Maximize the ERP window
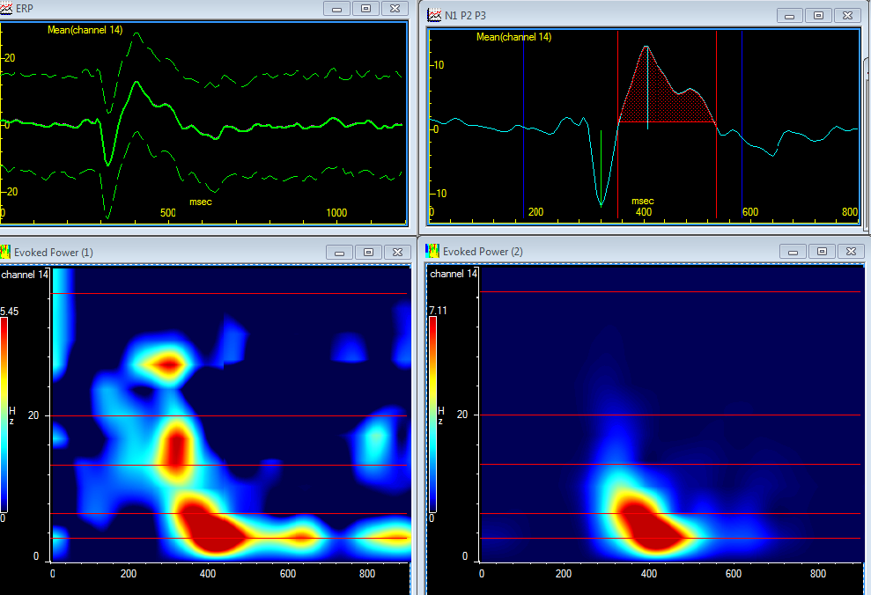 click(367, 8)
